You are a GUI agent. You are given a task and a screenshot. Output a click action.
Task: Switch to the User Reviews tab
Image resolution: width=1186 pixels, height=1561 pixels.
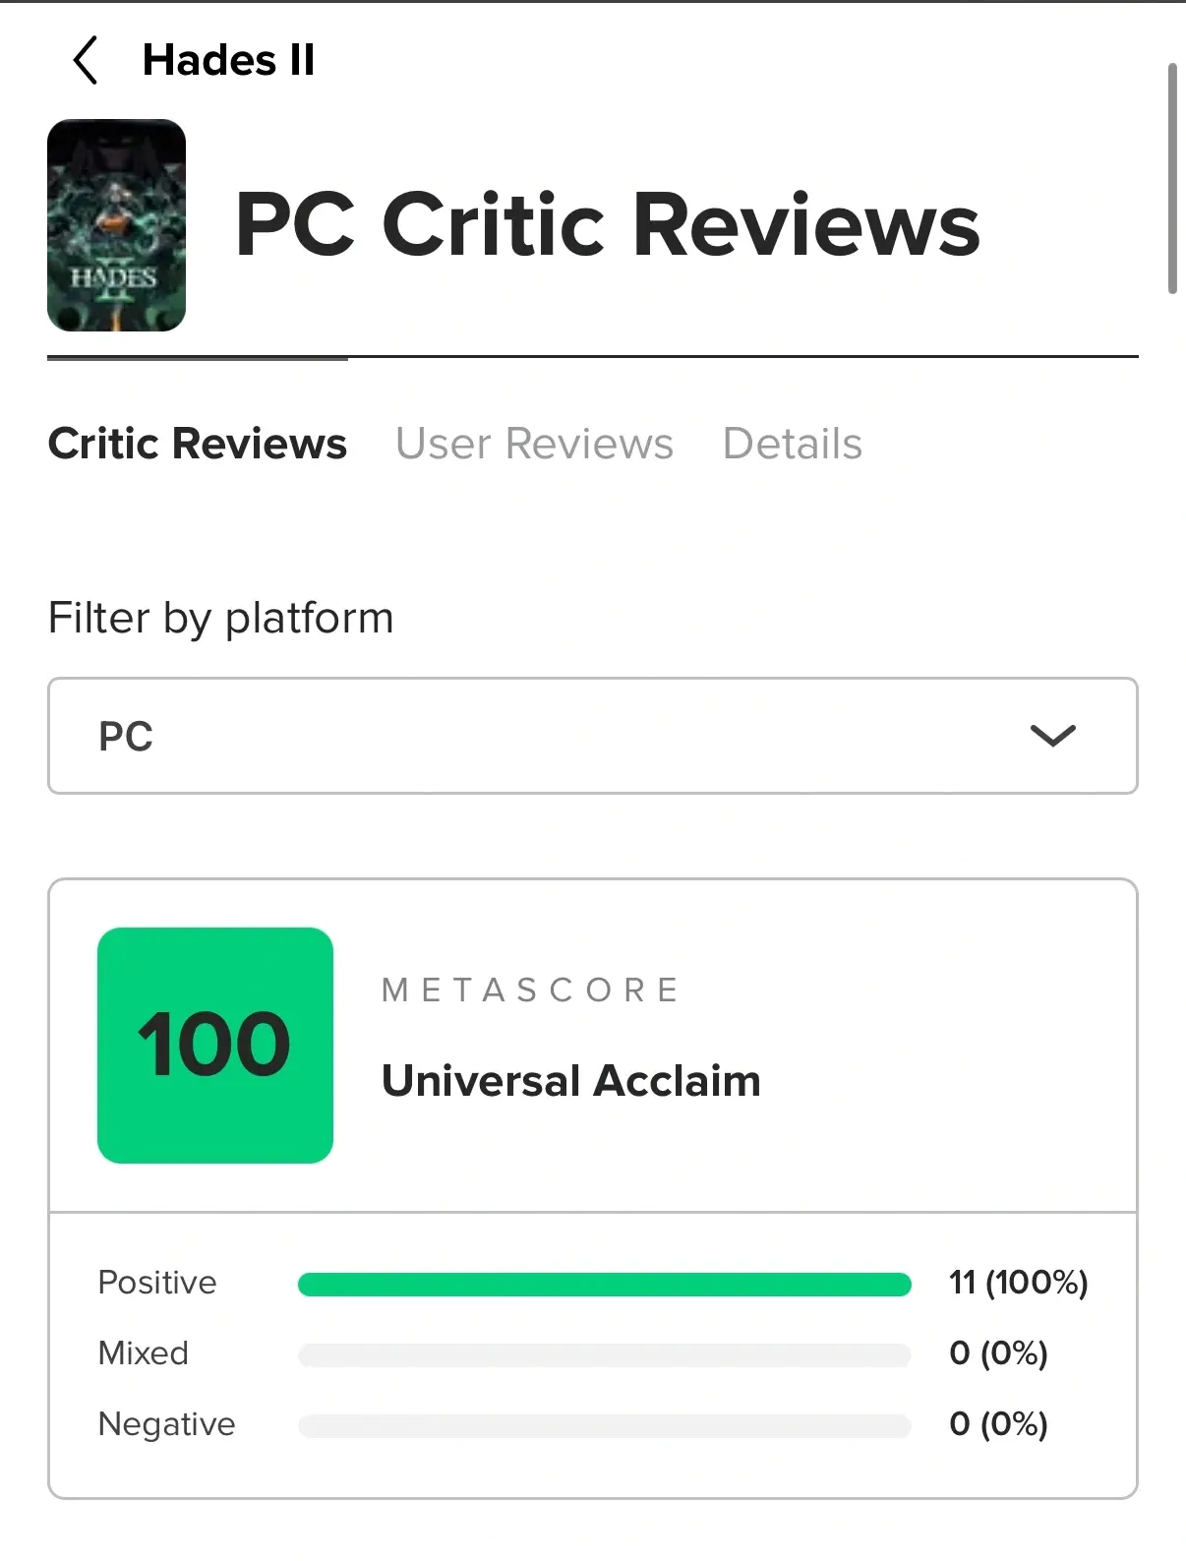pos(534,444)
